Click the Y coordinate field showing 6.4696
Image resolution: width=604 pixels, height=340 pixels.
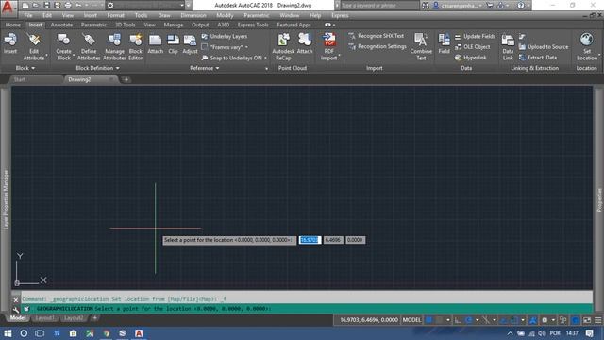(x=333, y=240)
